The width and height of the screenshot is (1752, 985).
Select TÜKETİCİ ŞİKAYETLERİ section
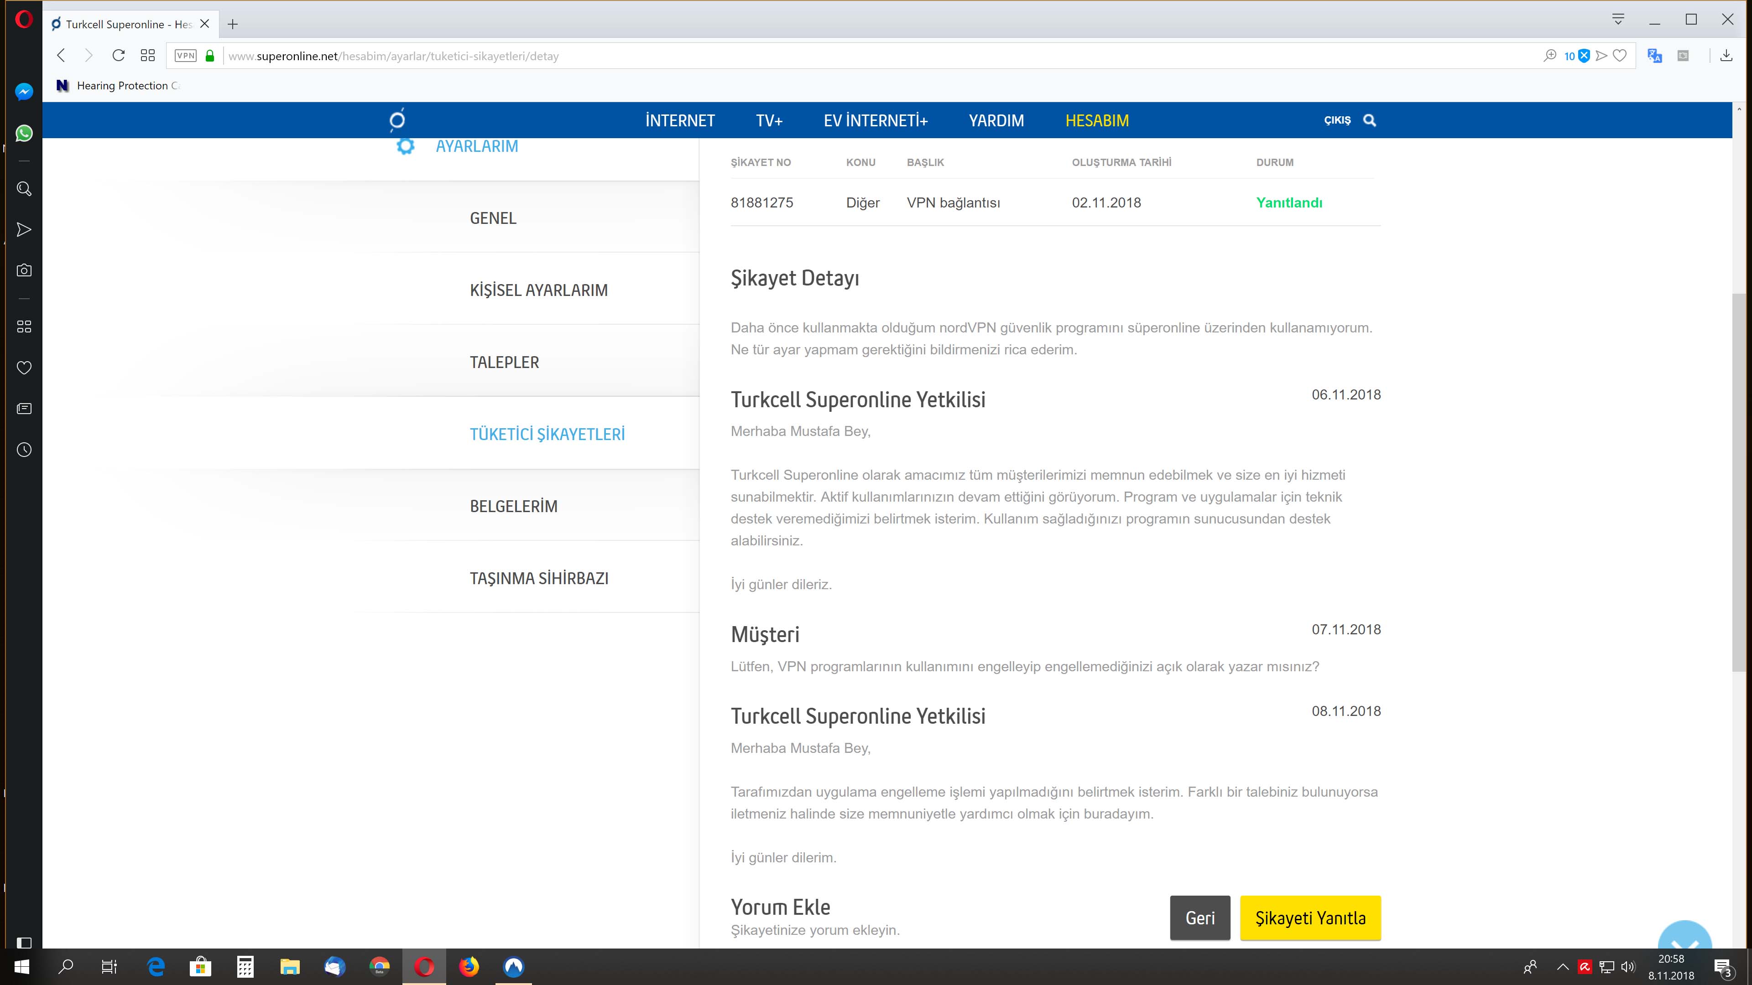point(547,435)
